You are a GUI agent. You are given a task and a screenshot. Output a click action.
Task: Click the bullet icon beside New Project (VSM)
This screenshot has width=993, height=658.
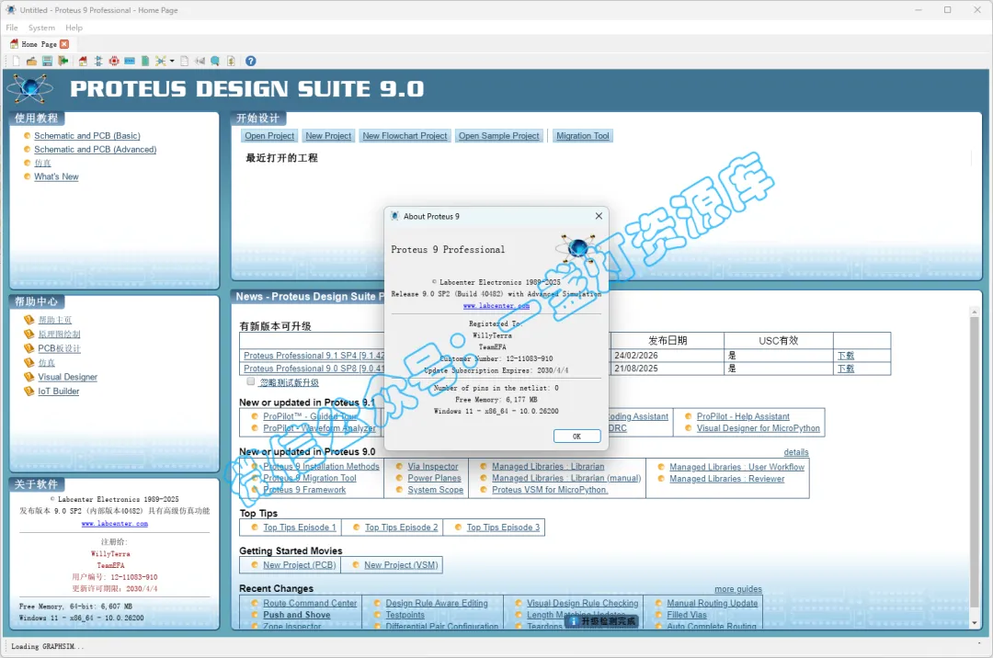pos(356,565)
